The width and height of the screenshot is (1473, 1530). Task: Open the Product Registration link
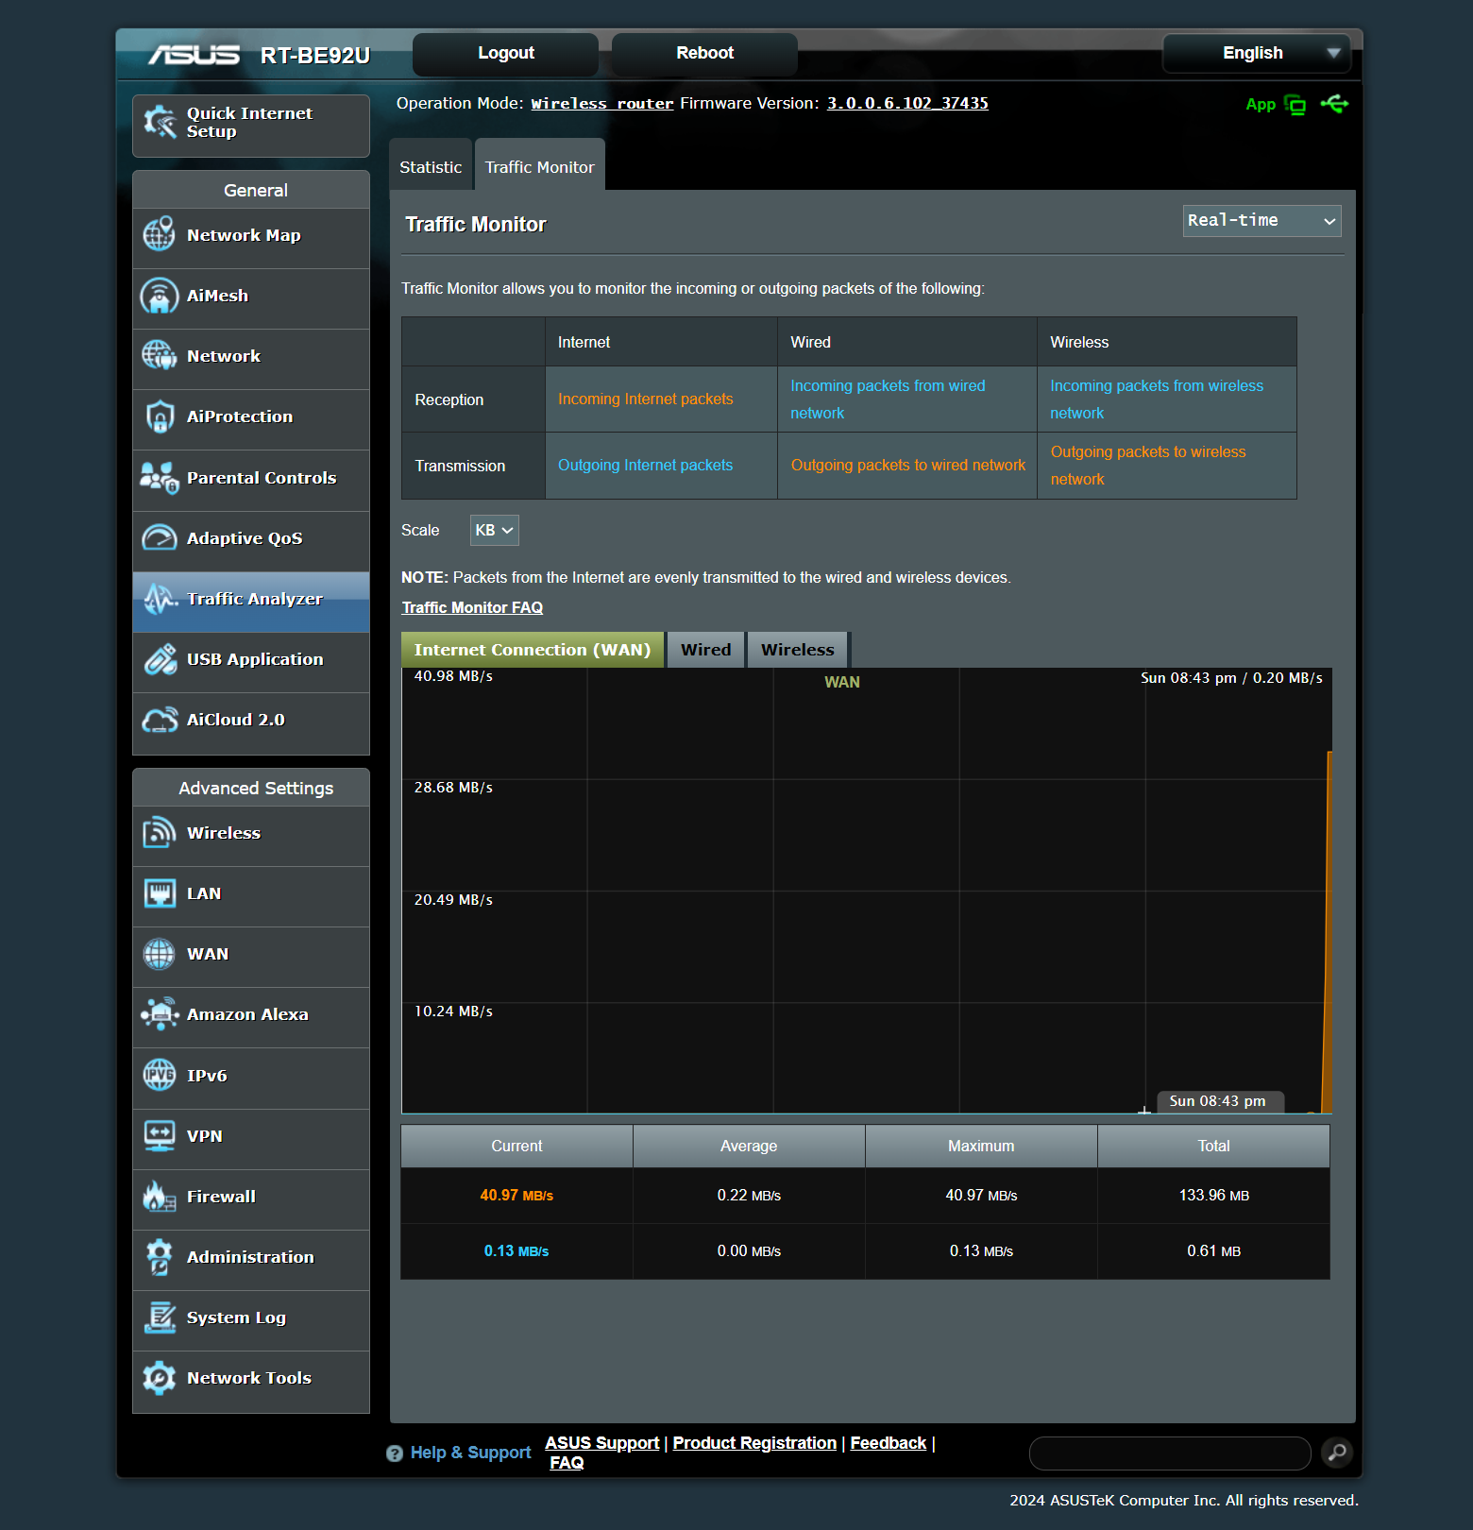754,1443
